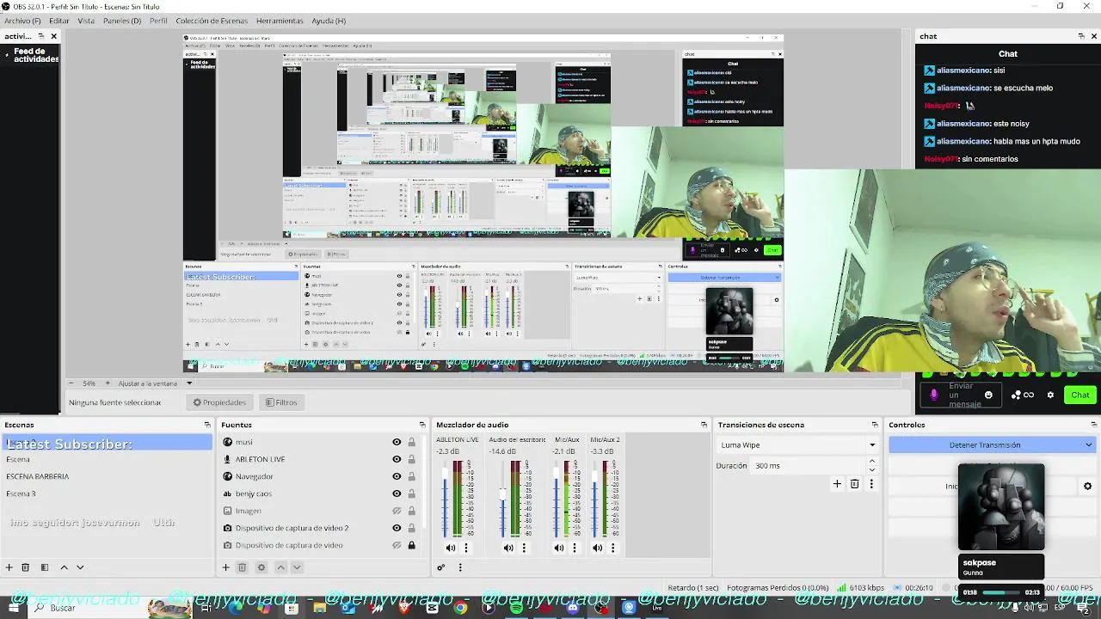Screen dimensions: 1101x619
Task: Open the Paneles menu
Action: tap(122, 21)
